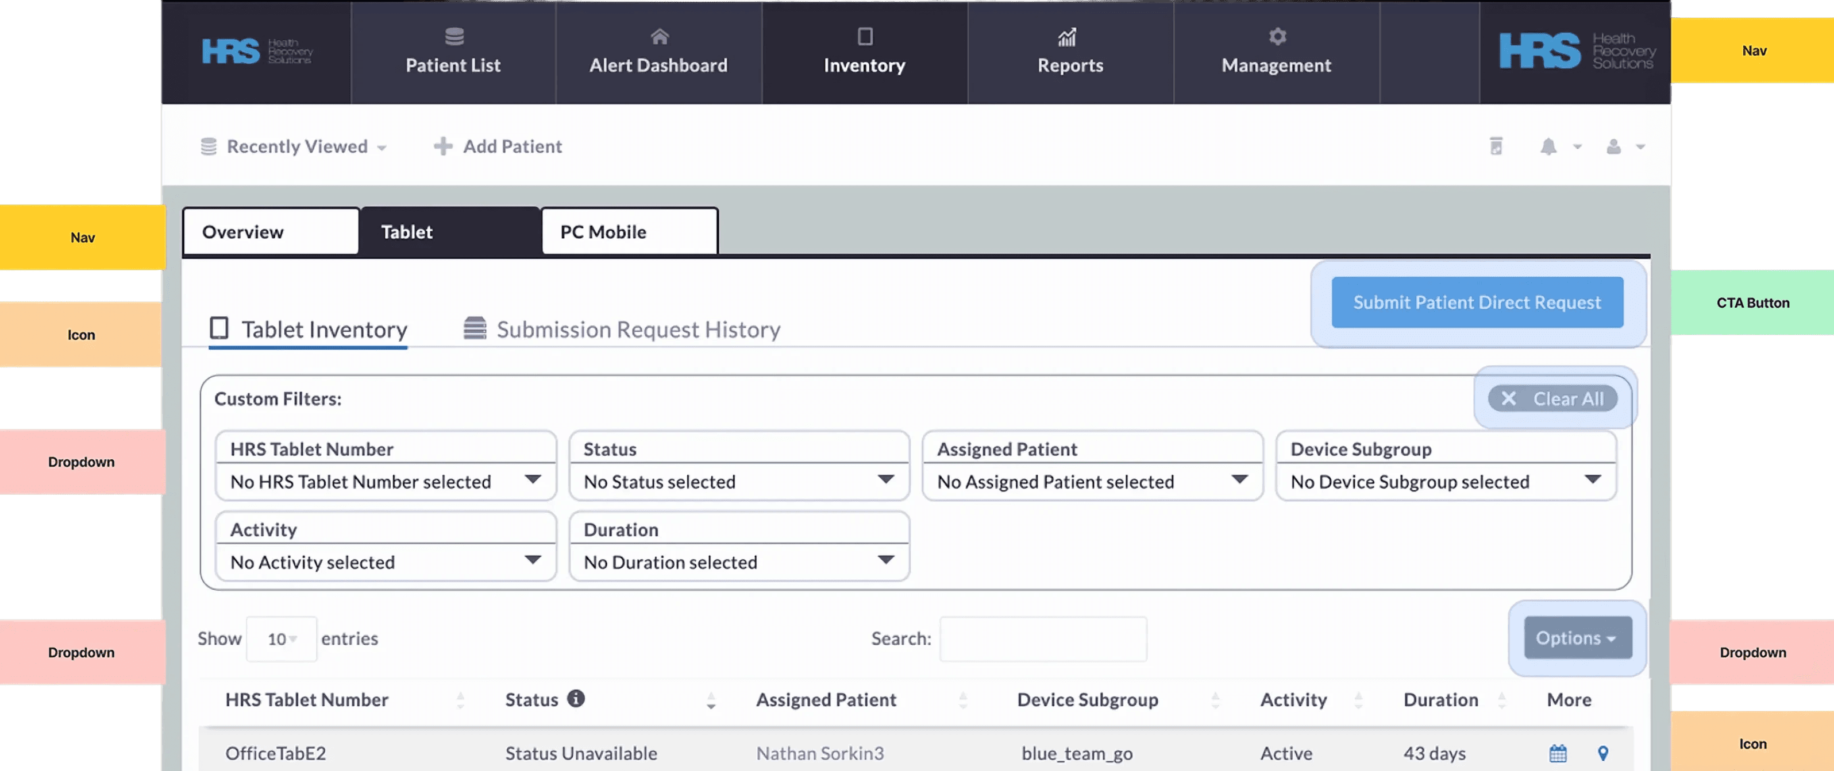The width and height of the screenshot is (1834, 771).
Task: Click the Reports chart icon
Action: pyautogui.click(x=1066, y=37)
